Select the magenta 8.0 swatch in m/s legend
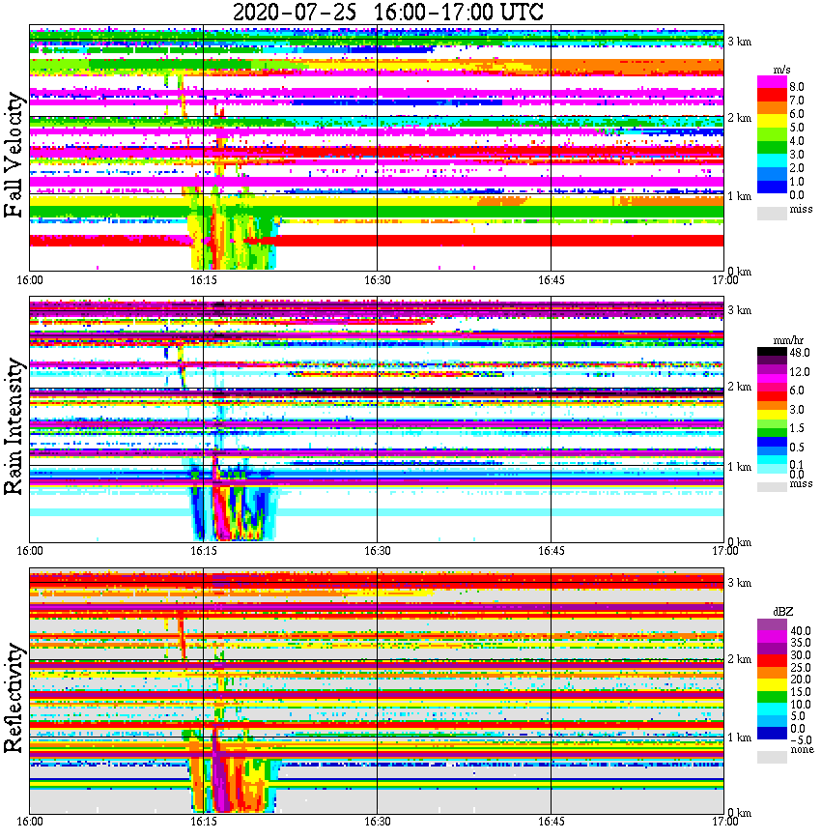 [x=772, y=82]
